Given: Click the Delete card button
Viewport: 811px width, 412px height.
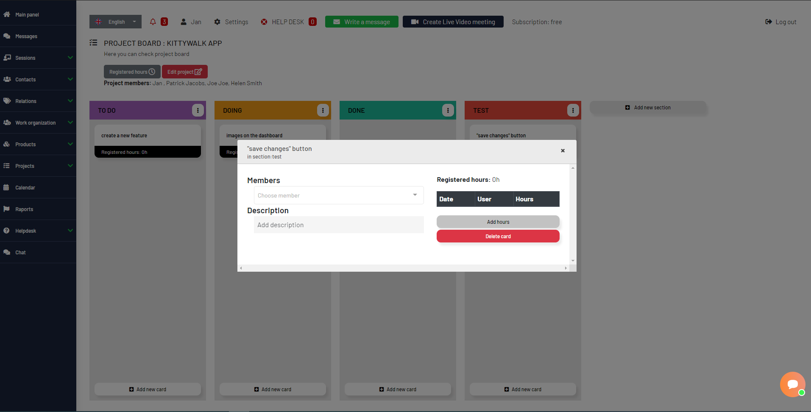Looking at the screenshot, I should coord(498,236).
